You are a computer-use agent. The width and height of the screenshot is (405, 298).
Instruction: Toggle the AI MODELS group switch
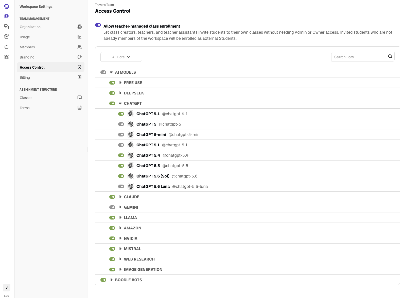[x=103, y=72]
